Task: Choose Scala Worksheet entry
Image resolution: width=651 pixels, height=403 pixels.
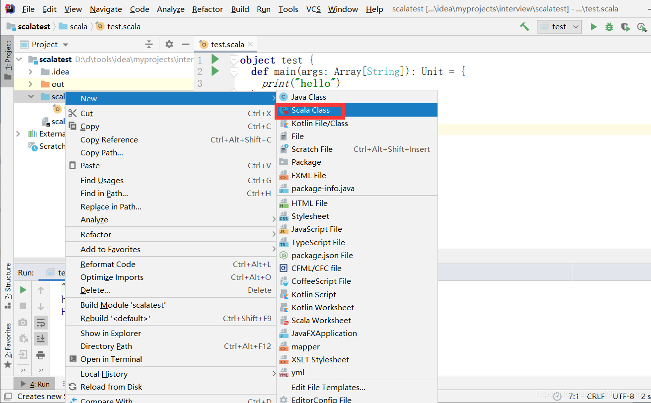Action: 357,320
